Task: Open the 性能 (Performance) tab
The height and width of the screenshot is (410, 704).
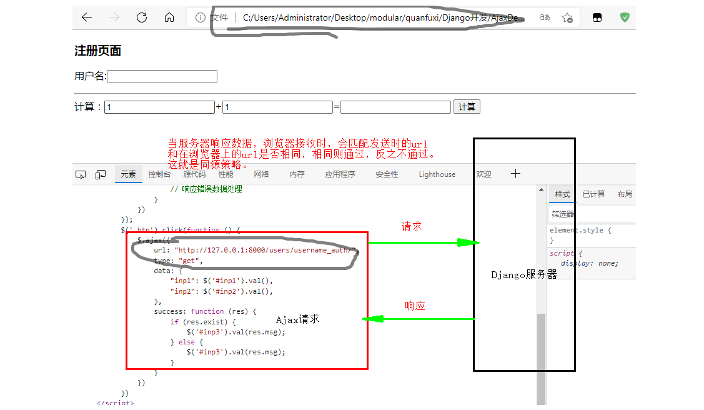Action: [x=226, y=174]
